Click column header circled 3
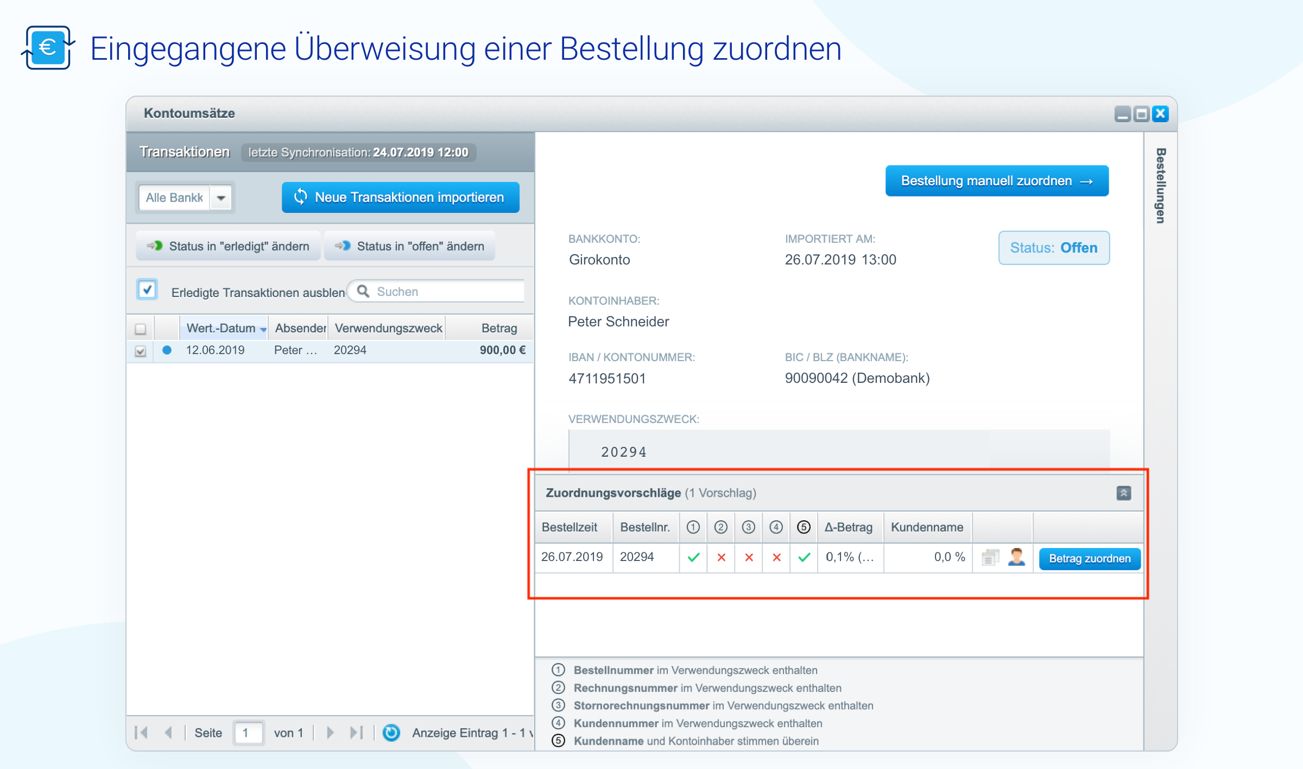Viewport: 1303px width, 769px height. coord(749,527)
